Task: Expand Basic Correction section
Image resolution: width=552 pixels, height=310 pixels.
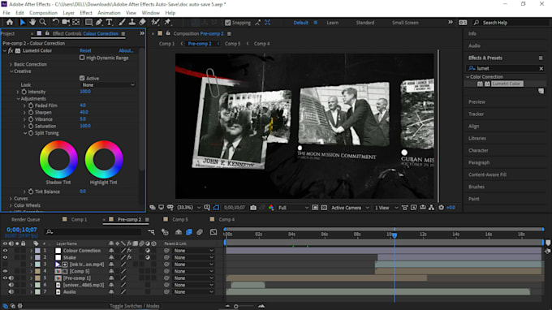Action: [x=11, y=64]
